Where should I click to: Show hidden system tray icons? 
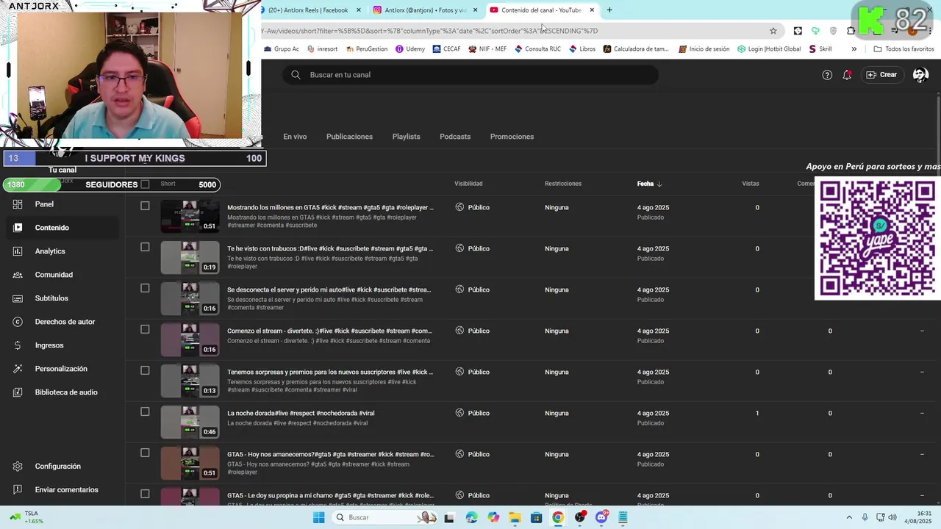[849, 517]
